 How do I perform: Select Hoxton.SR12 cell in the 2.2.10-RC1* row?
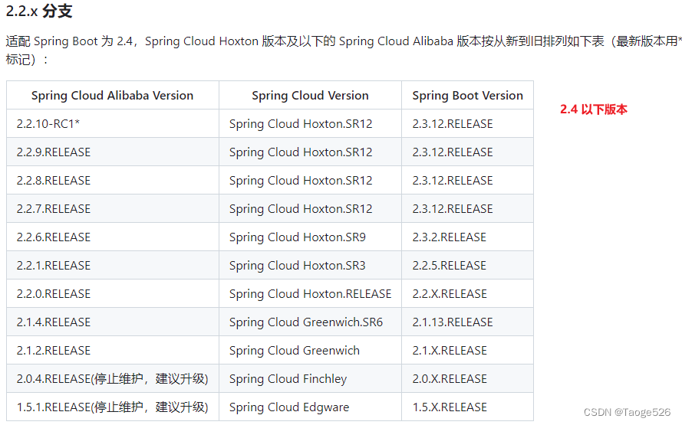tap(310, 124)
